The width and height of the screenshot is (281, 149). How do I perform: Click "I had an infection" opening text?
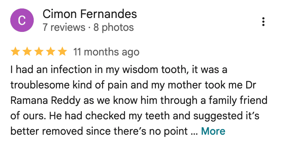pos(43,69)
